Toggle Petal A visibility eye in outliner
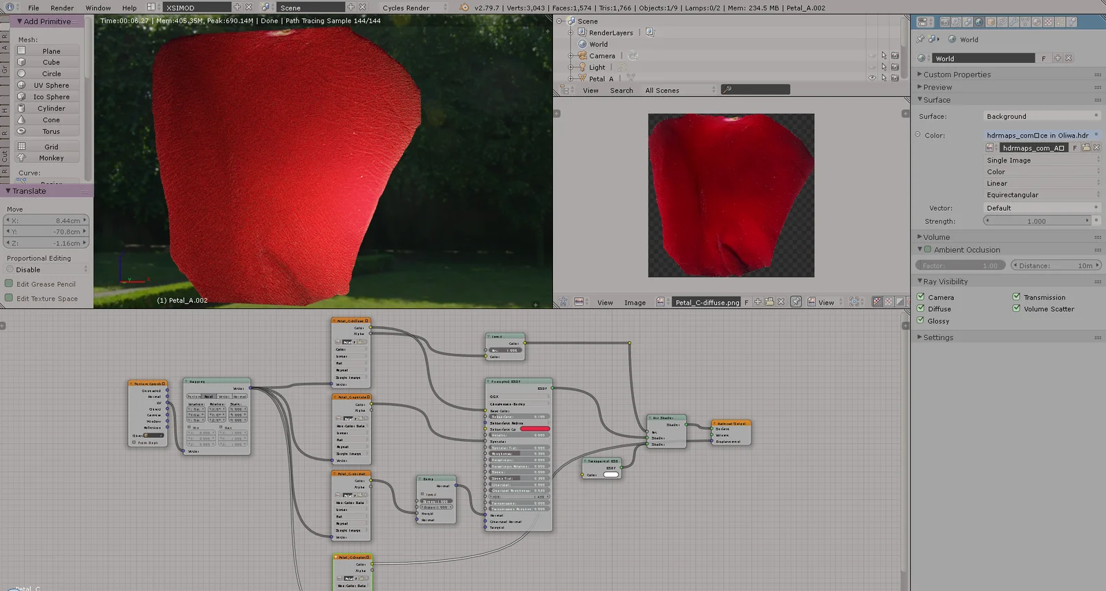 tap(872, 78)
